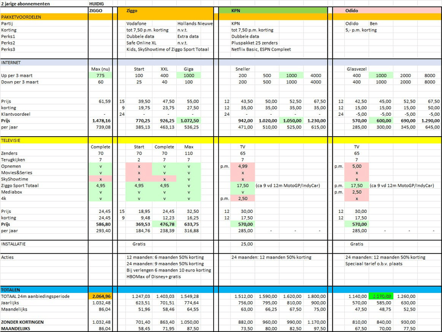Select the Giga column header

pos(188,69)
